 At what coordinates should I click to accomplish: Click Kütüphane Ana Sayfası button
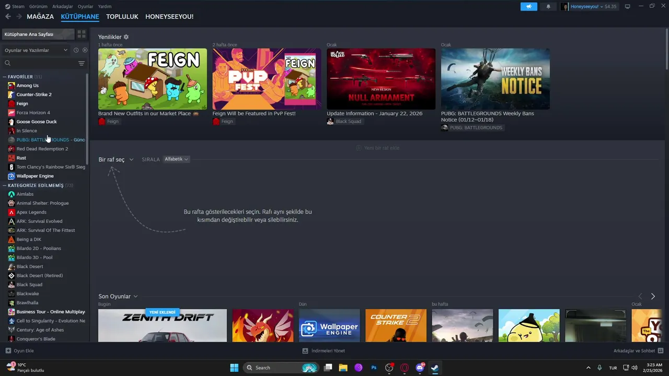[x=38, y=34]
